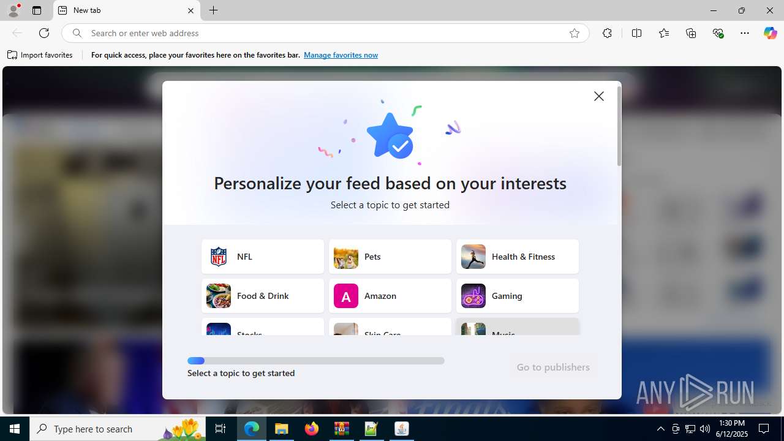Open Copilot sidebar icon
Viewport: 784px width, 441px height.
coord(770,33)
